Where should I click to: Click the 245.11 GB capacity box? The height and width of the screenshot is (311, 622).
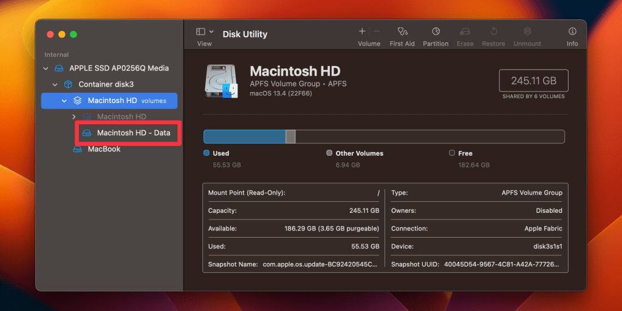(x=533, y=80)
